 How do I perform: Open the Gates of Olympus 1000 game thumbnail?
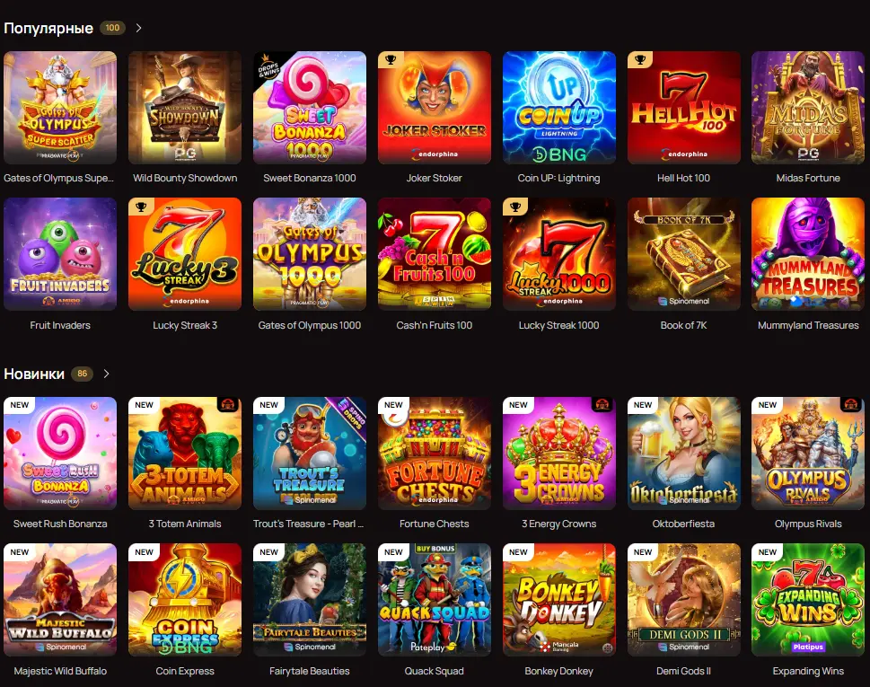click(x=310, y=254)
